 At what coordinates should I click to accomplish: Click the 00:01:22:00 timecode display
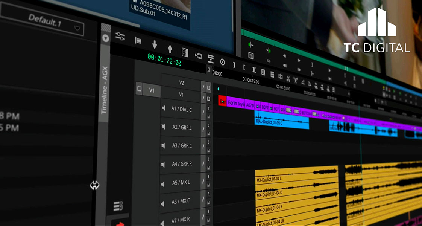pyautogui.click(x=164, y=60)
